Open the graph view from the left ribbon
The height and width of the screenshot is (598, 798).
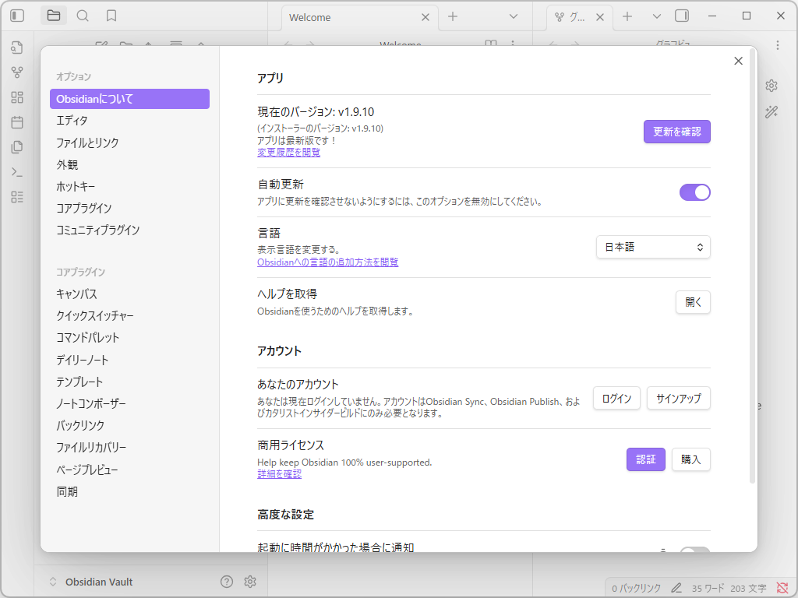click(16, 72)
